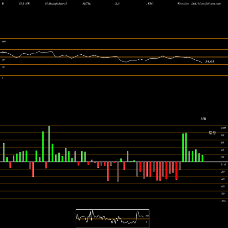Click the MR label above the histogram
The height and width of the screenshot is (228, 228).
203,119
